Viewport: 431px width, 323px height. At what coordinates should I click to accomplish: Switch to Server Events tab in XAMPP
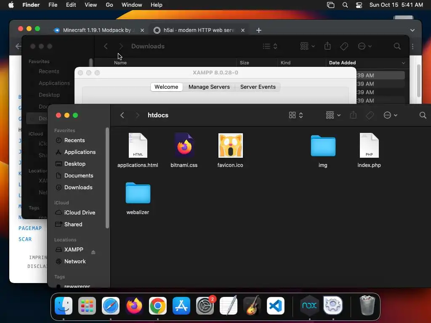point(258,87)
